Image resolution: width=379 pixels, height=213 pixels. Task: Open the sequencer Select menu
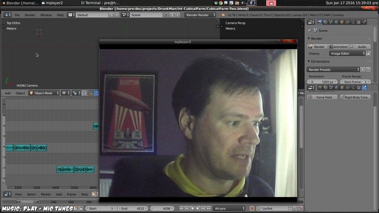31,195
